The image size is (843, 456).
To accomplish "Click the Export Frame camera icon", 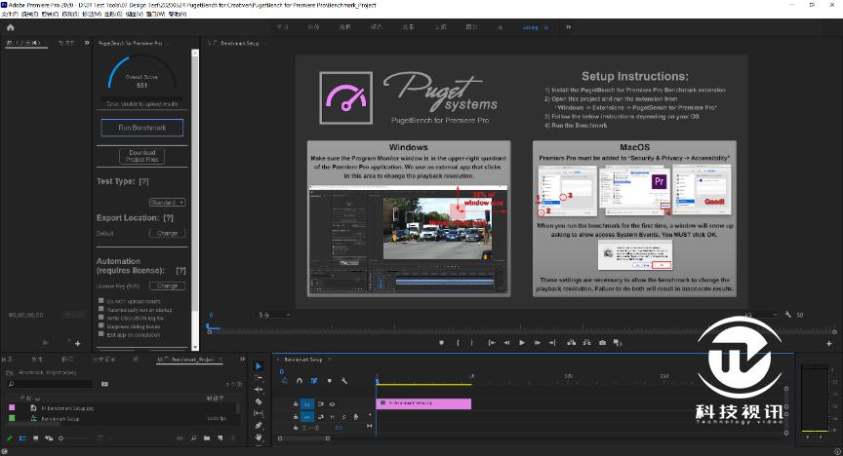I will 603,343.
